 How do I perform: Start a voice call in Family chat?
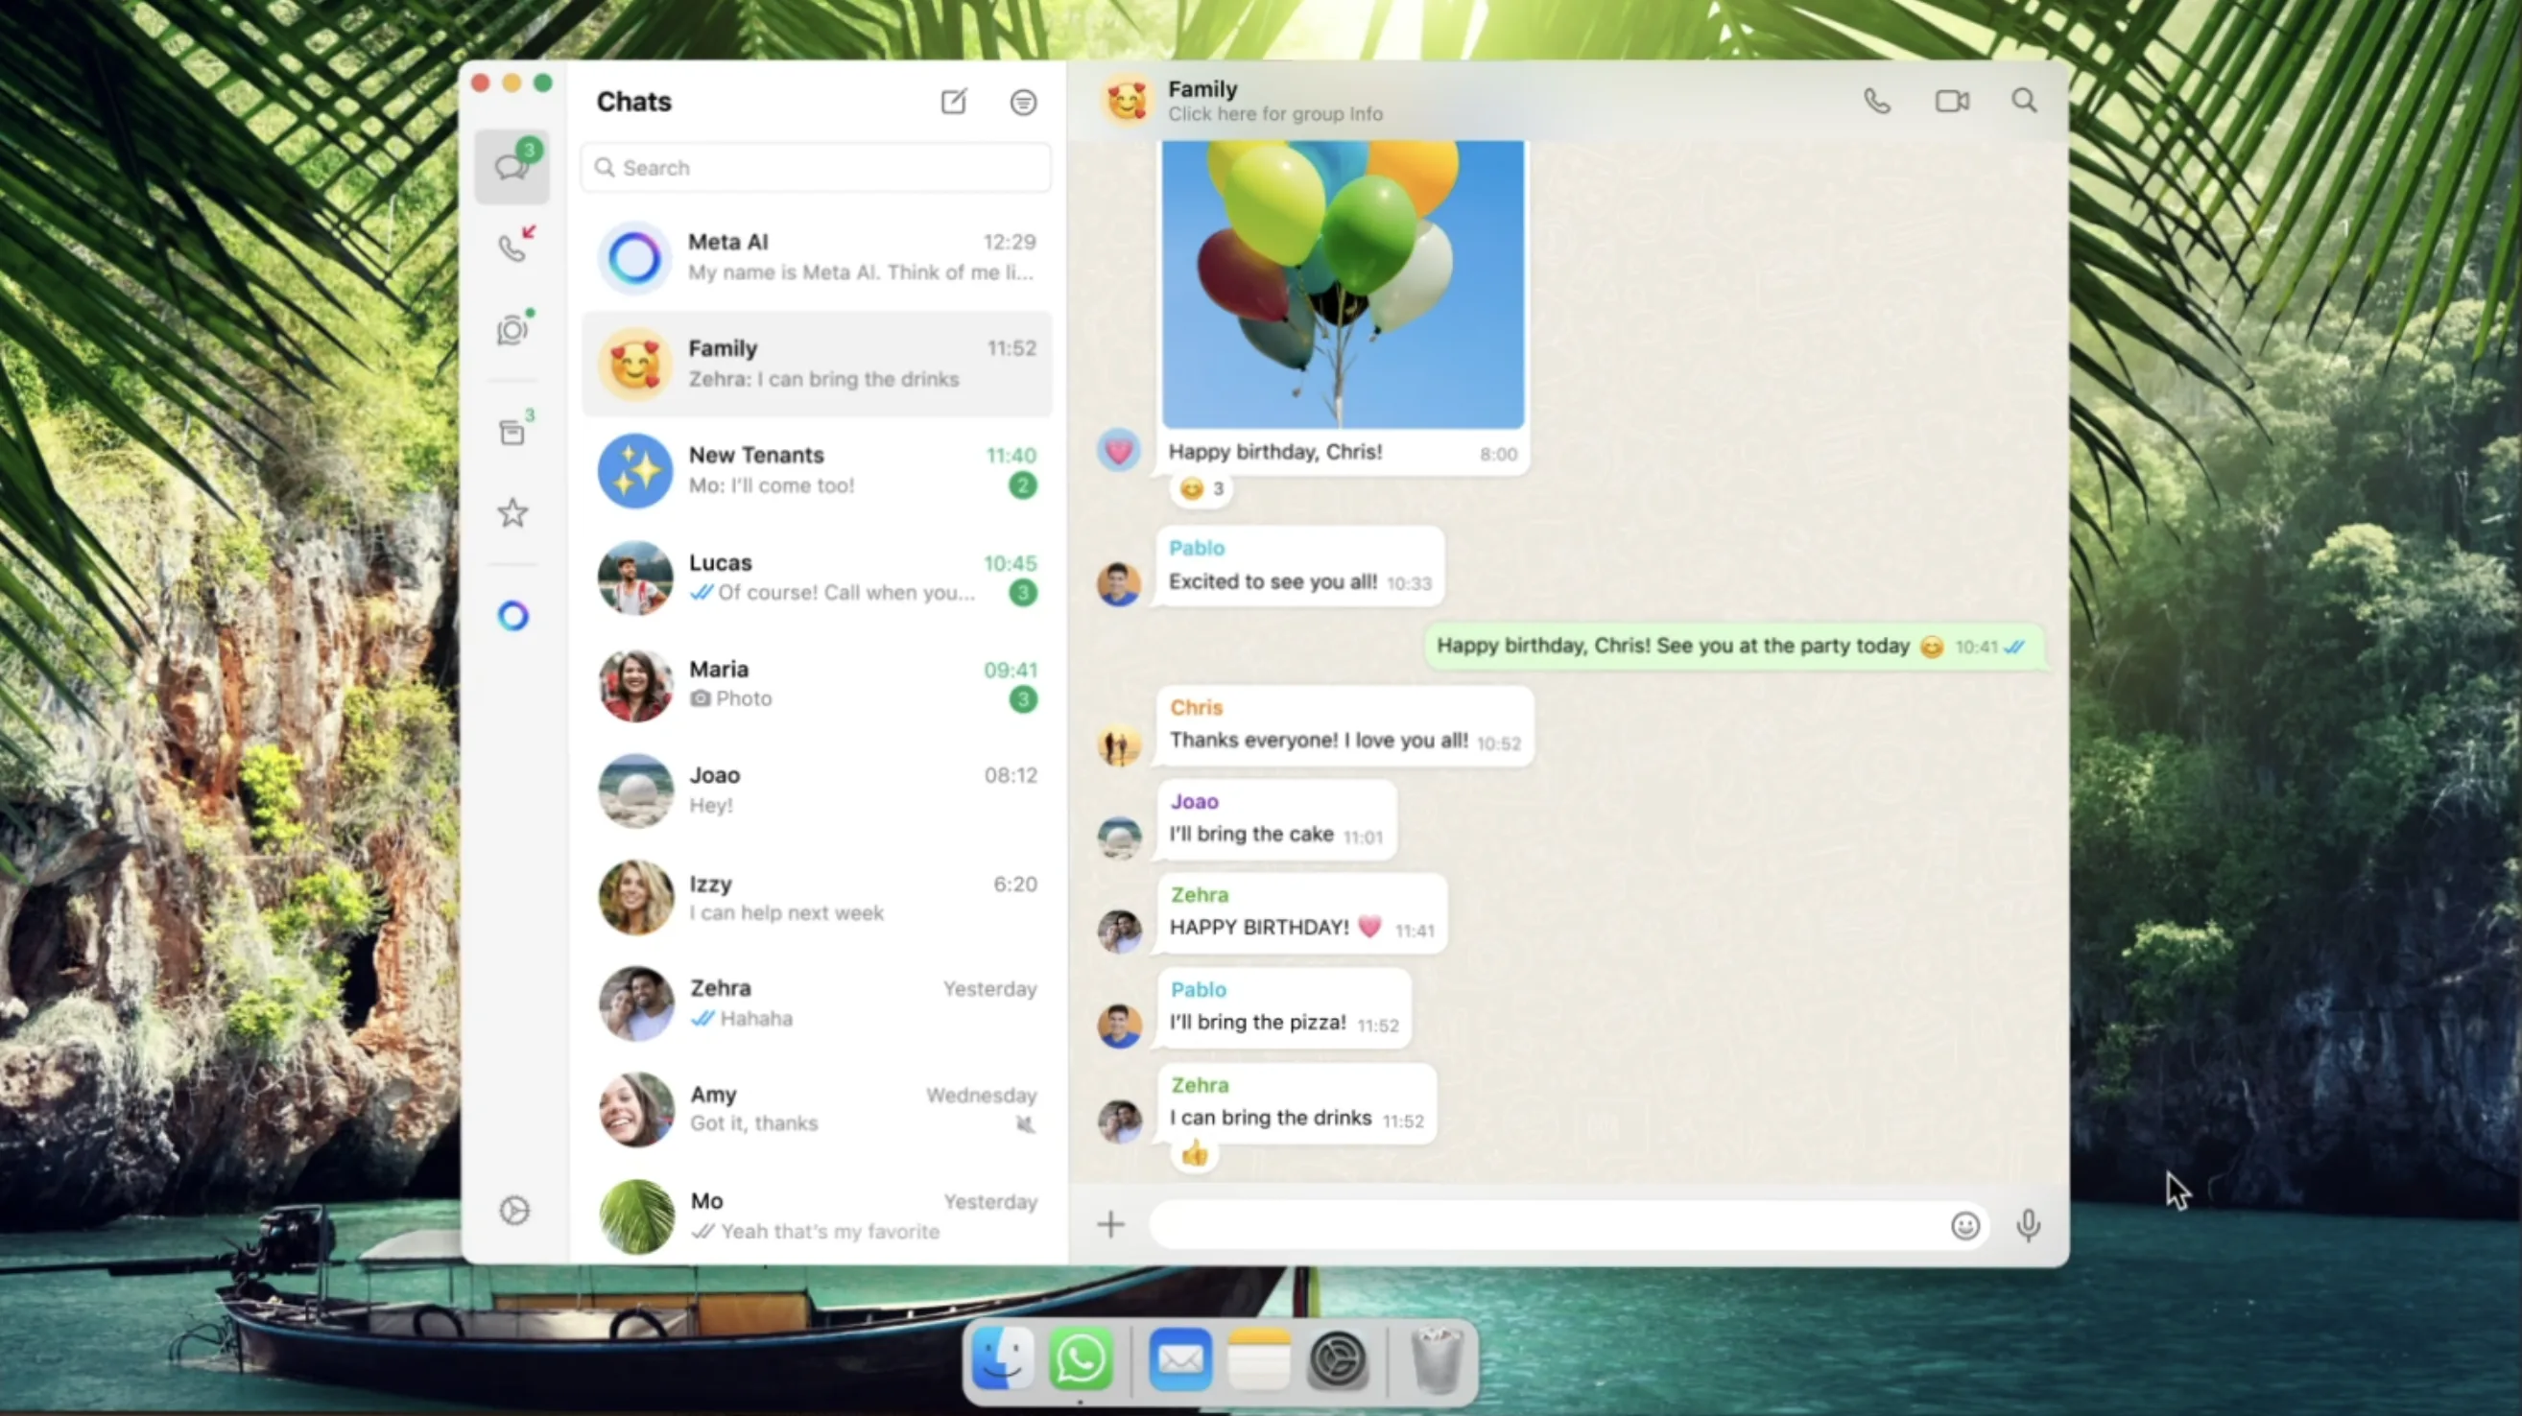(1876, 102)
